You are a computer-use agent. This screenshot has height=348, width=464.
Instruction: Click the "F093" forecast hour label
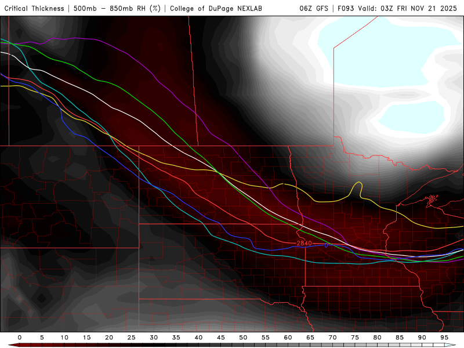coord(346,8)
